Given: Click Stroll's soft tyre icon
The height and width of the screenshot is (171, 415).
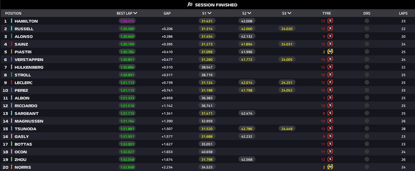Looking at the screenshot, I should pos(330,75).
